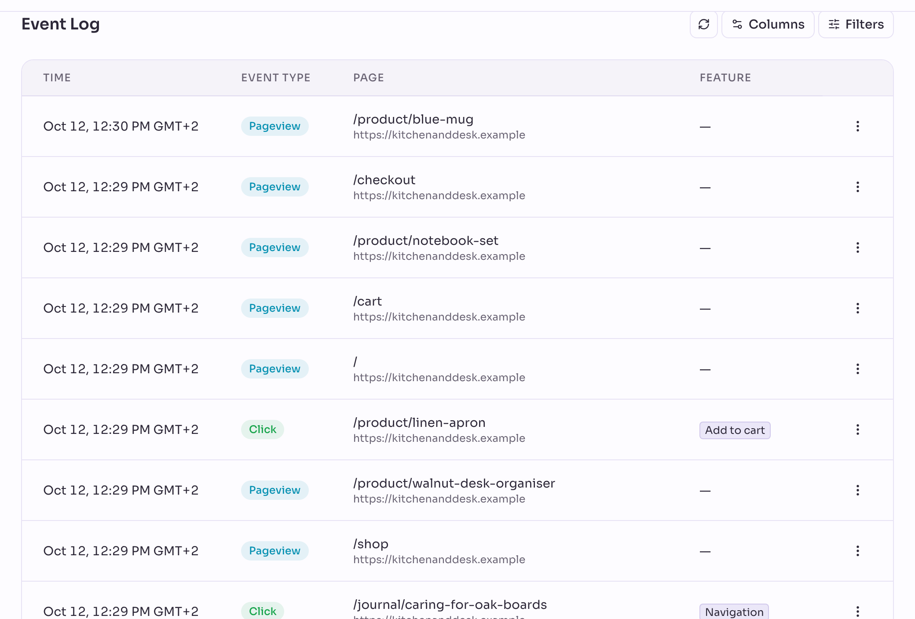The width and height of the screenshot is (915, 619).
Task: Select the Add to cart feature tag
Action: coord(735,430)
